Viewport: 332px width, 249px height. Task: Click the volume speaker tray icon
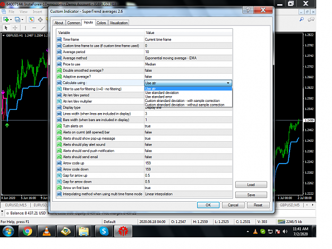coord(285,231)
